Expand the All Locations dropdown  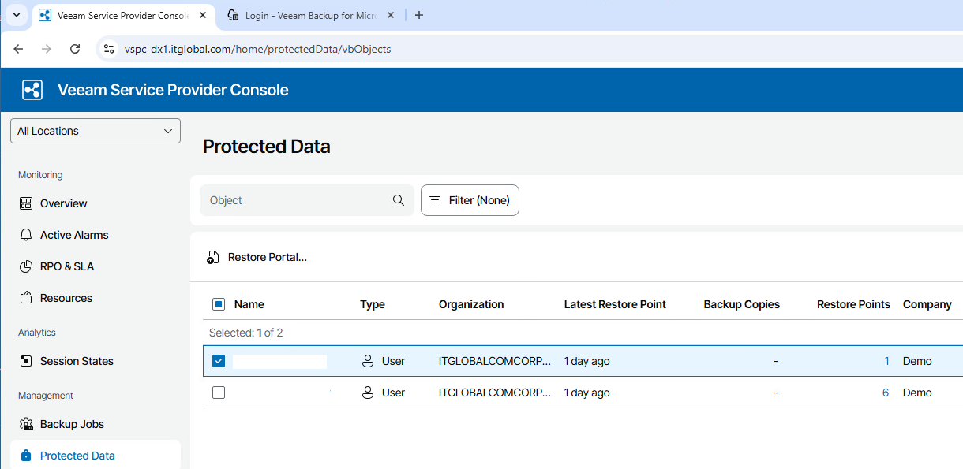tap(96, 131)
